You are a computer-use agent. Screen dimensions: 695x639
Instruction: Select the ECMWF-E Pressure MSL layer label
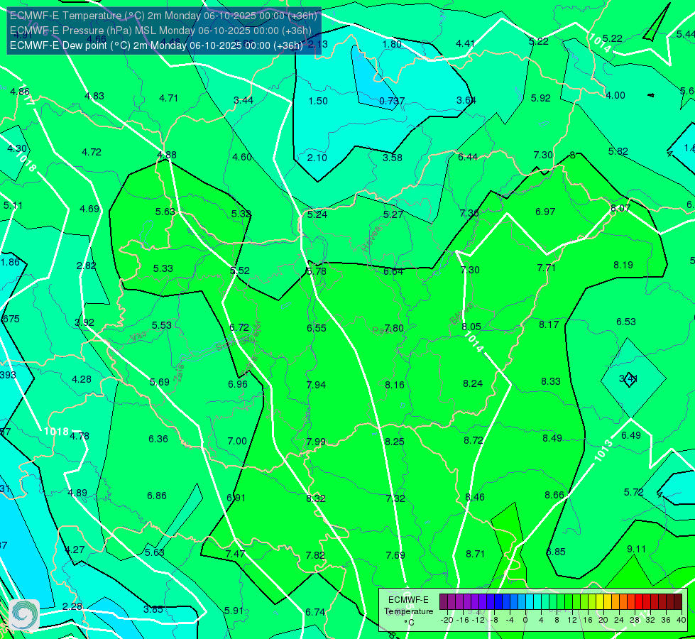point(160,31)
